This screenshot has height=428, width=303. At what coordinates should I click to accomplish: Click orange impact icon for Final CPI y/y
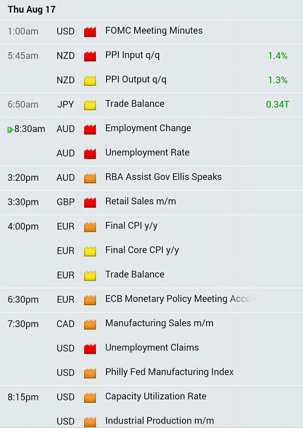90,227
